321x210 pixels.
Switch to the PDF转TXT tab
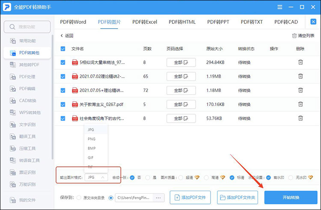(252, 22)
